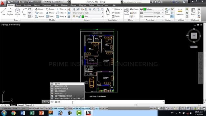Viewport: 206px width, 116px height.
Task: Click the Mirror tool
Action: 50,13
